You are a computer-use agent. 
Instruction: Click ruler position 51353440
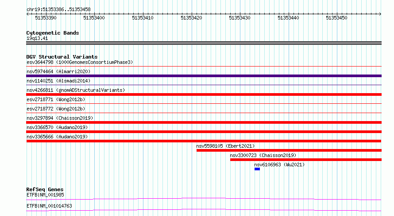pyautogui.click(x=289, y=18)
